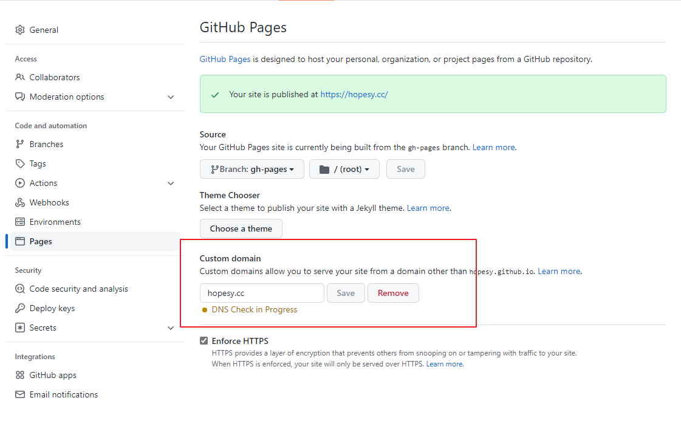681x426 pixels.
Task: Expand the Secrets sidebar section
Action: (x=171, y=328)
